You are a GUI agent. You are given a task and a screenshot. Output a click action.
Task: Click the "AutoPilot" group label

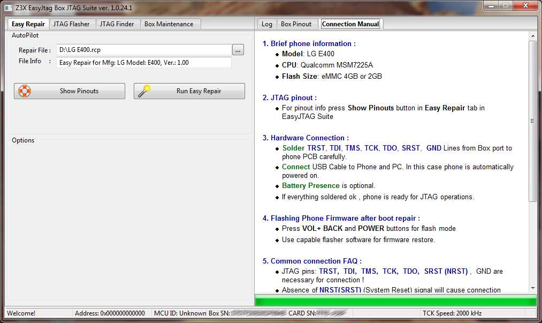(25, 35)
